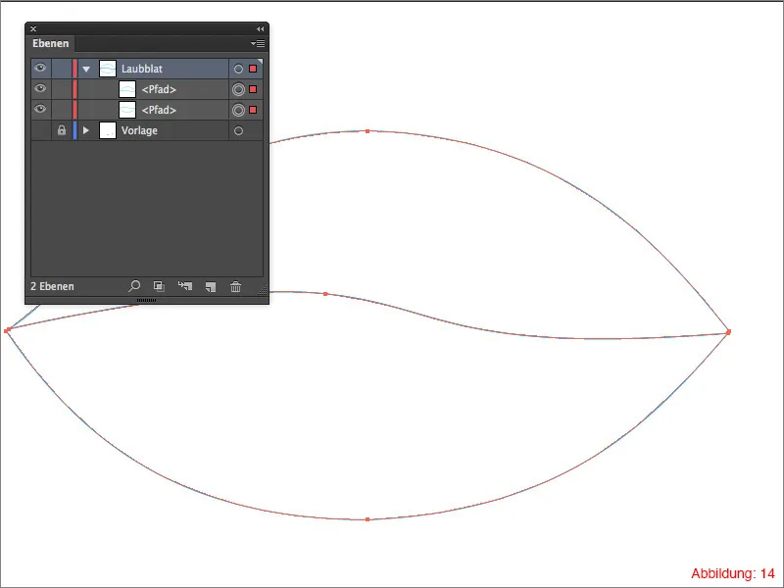Select the lower <Pfad> row
Image resolution: width=784 pixels, height=588 pixels.
[x=146, y=110]
